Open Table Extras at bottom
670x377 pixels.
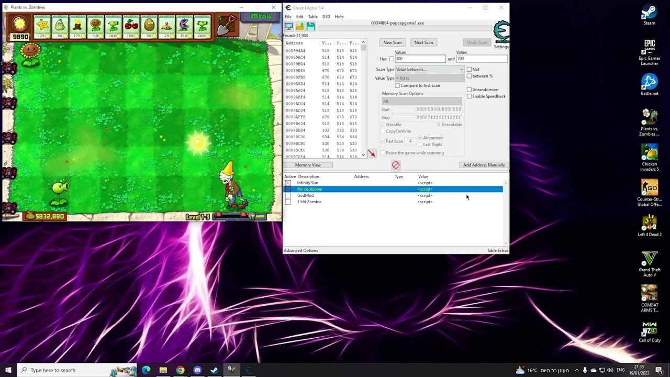497,250
